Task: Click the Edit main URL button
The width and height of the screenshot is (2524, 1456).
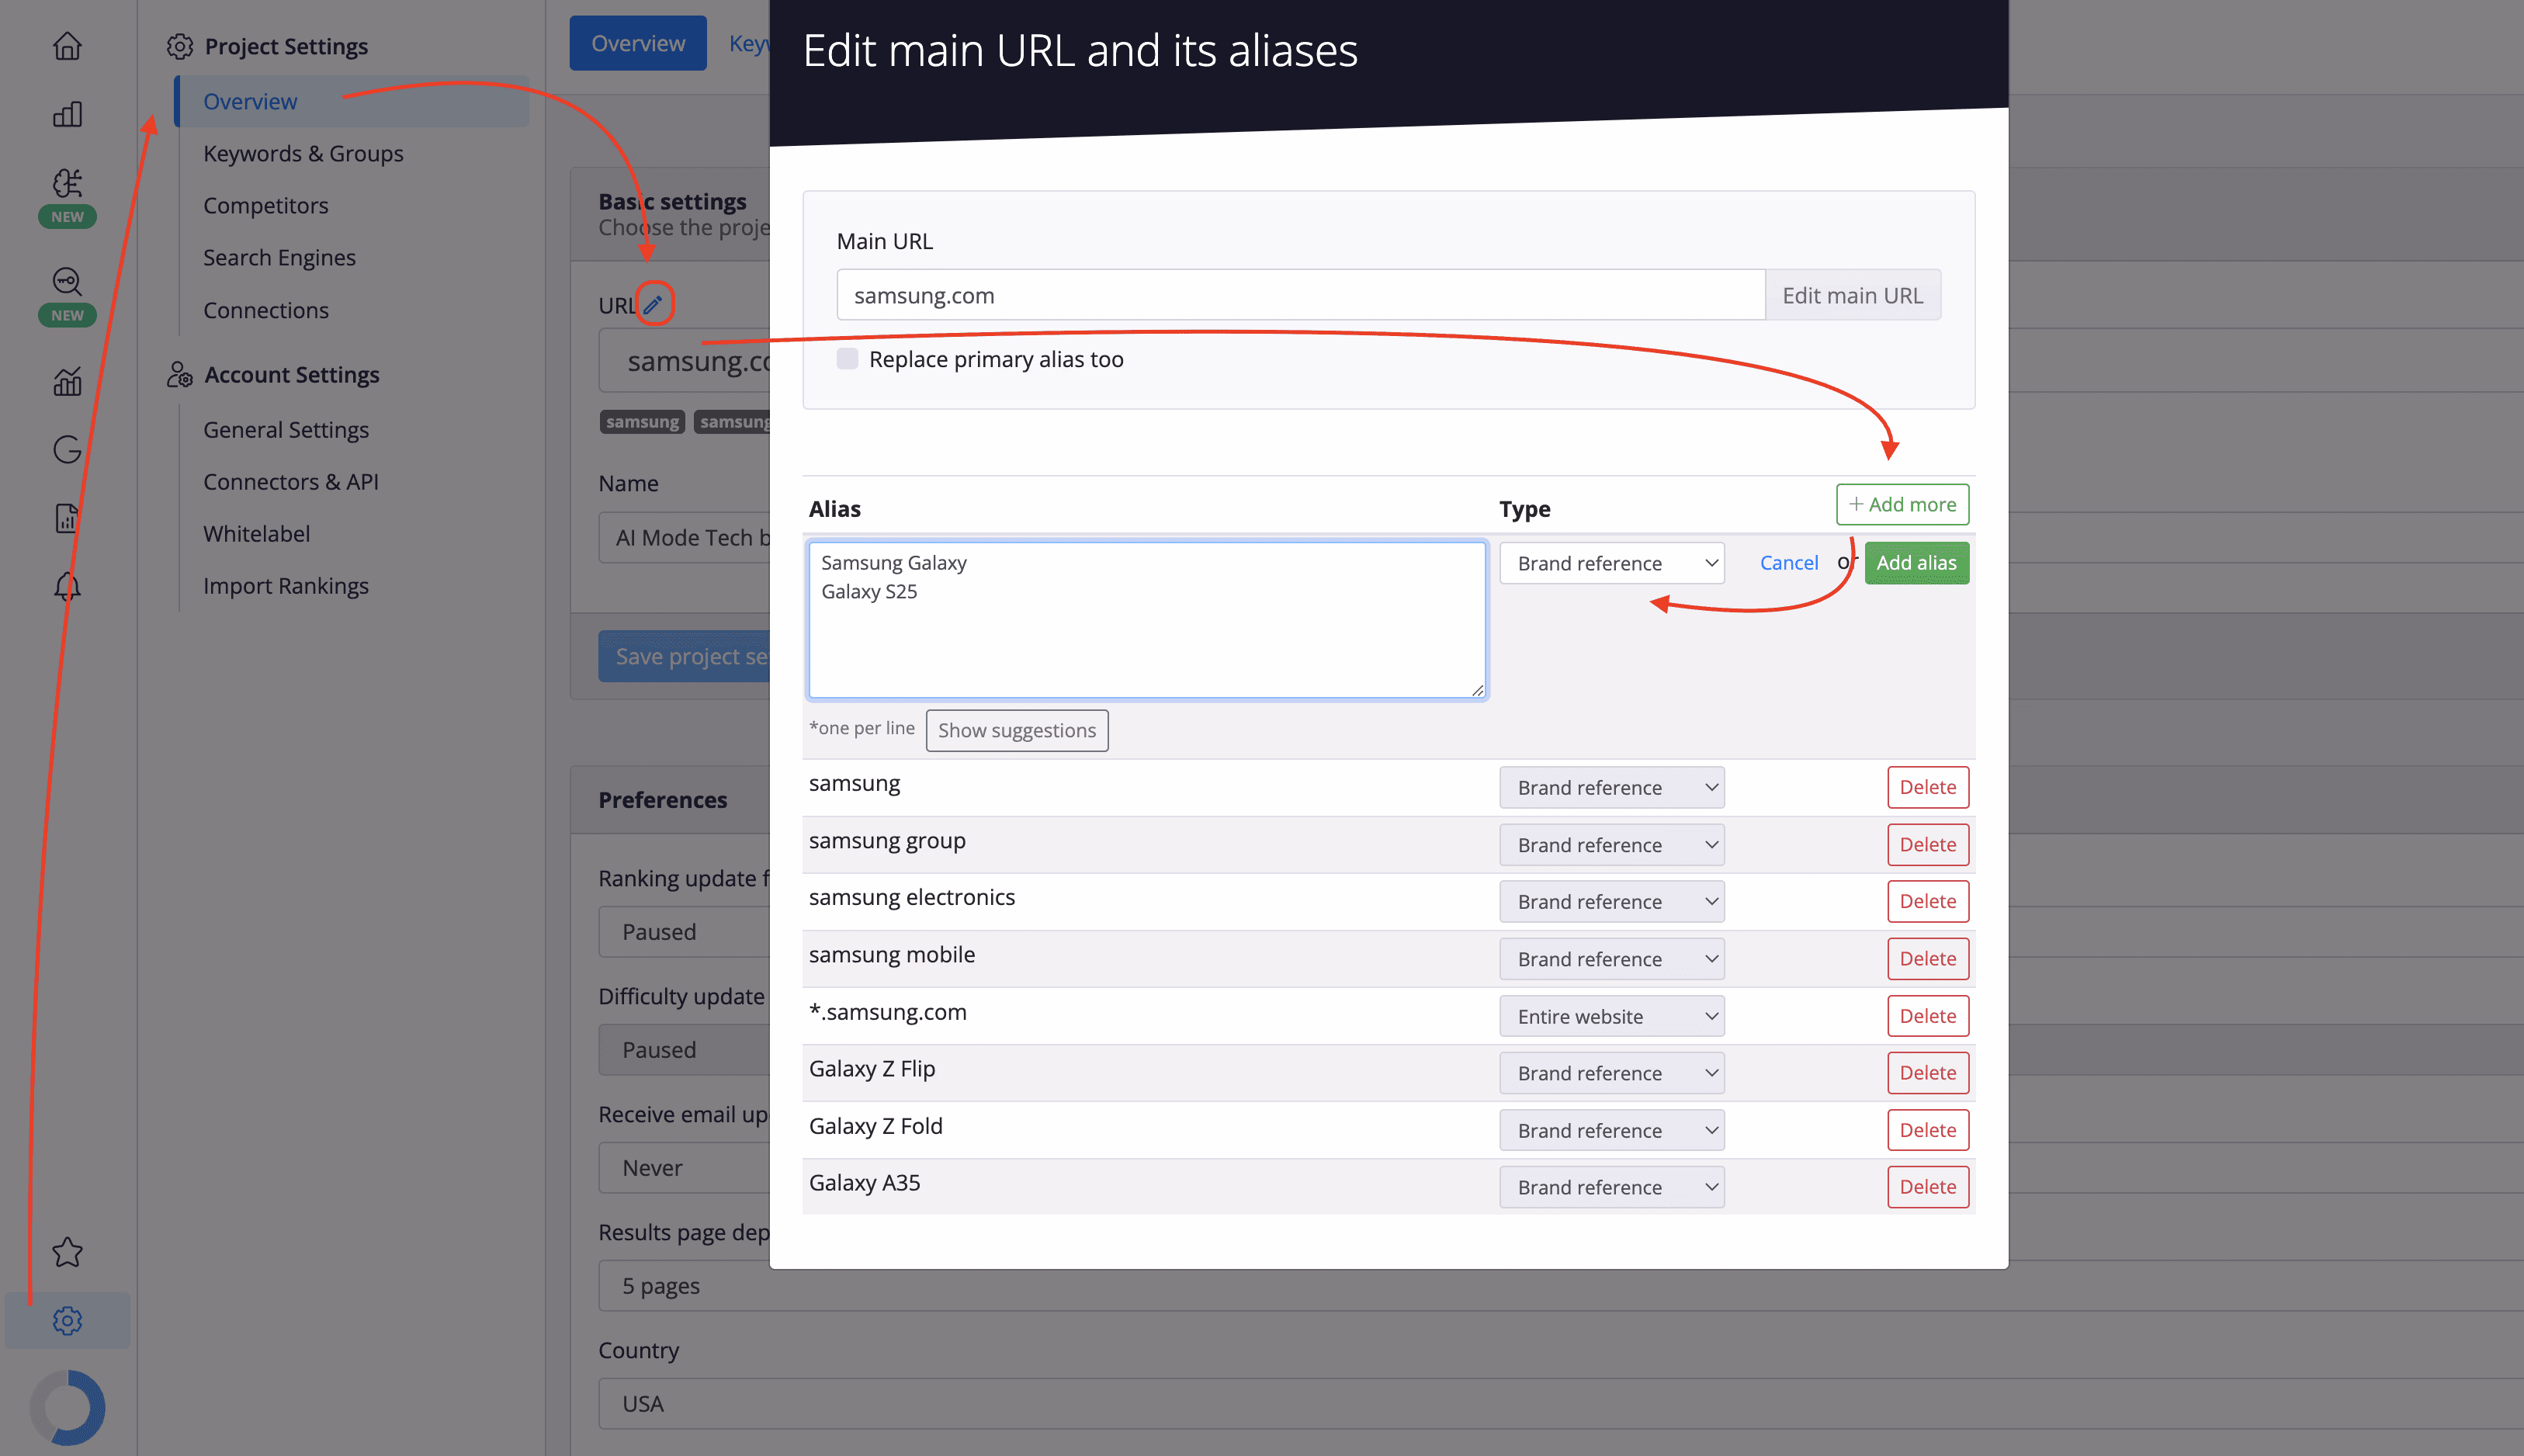Action: coord(1852,295)
